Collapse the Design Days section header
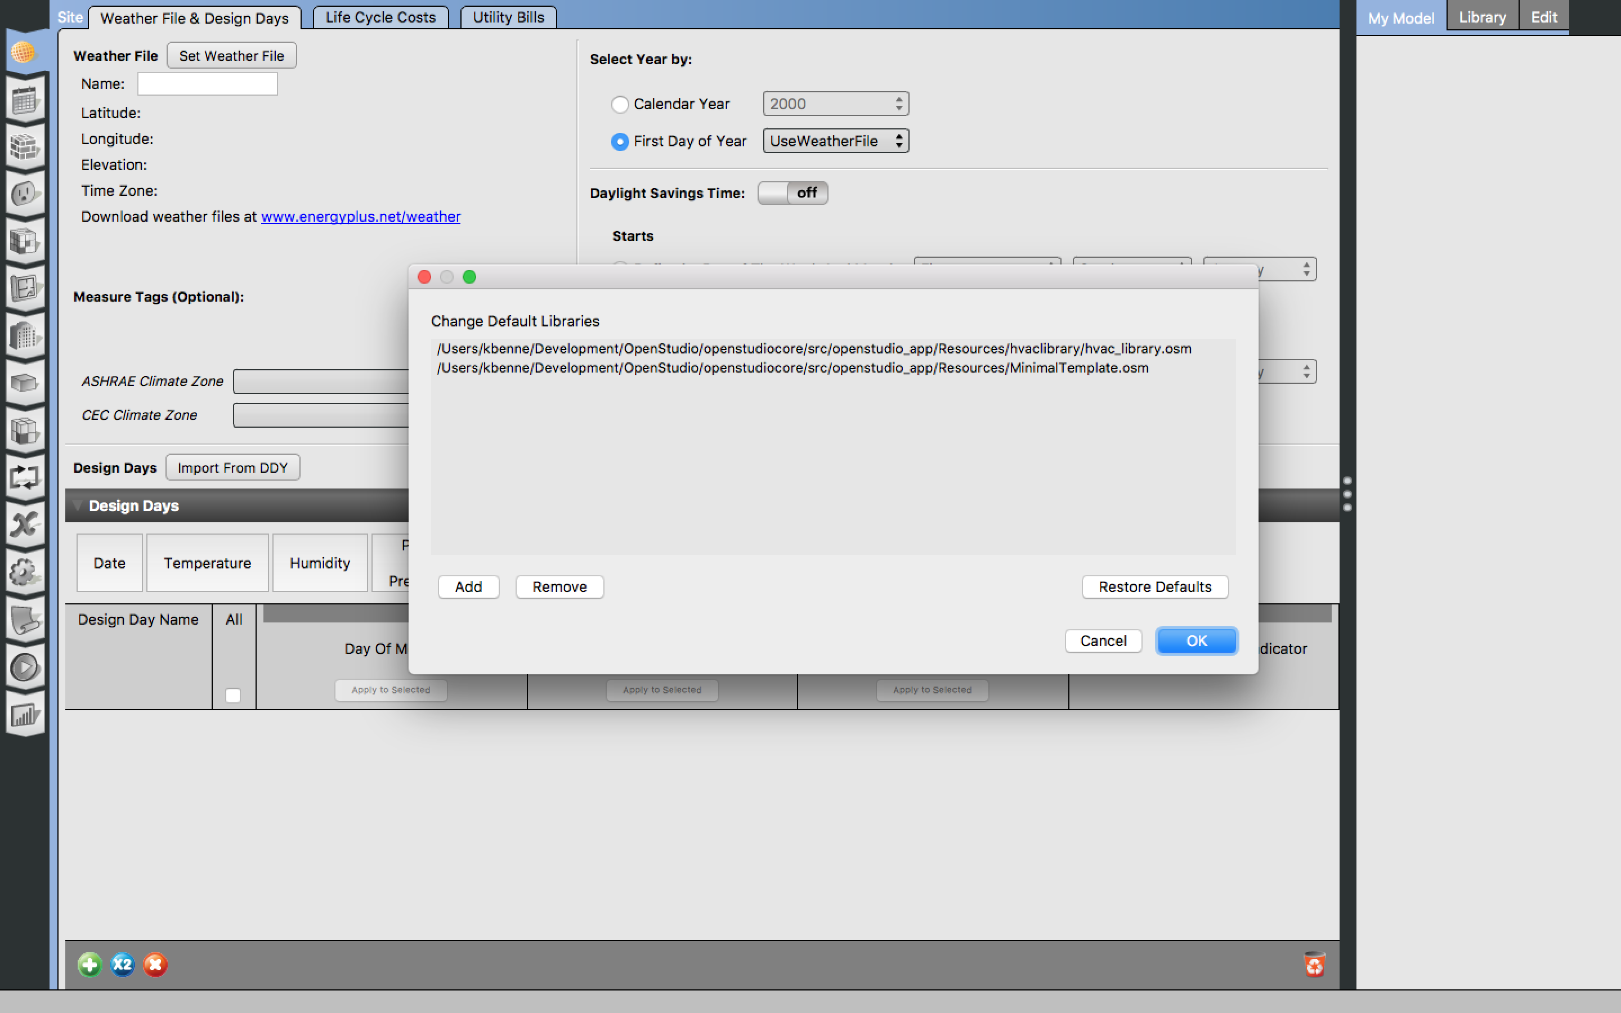 (78, 505)
